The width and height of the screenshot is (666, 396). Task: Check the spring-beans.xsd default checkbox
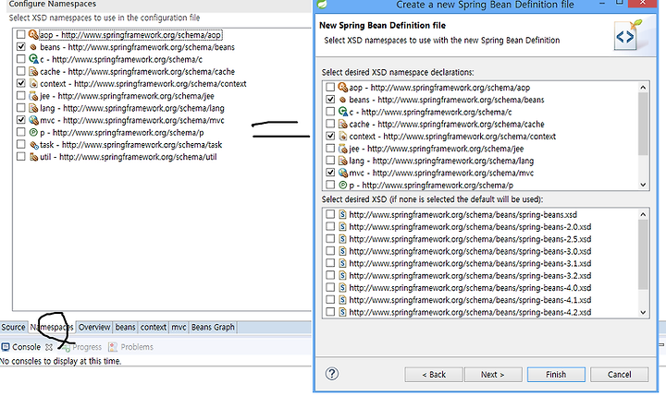point(330,214)
